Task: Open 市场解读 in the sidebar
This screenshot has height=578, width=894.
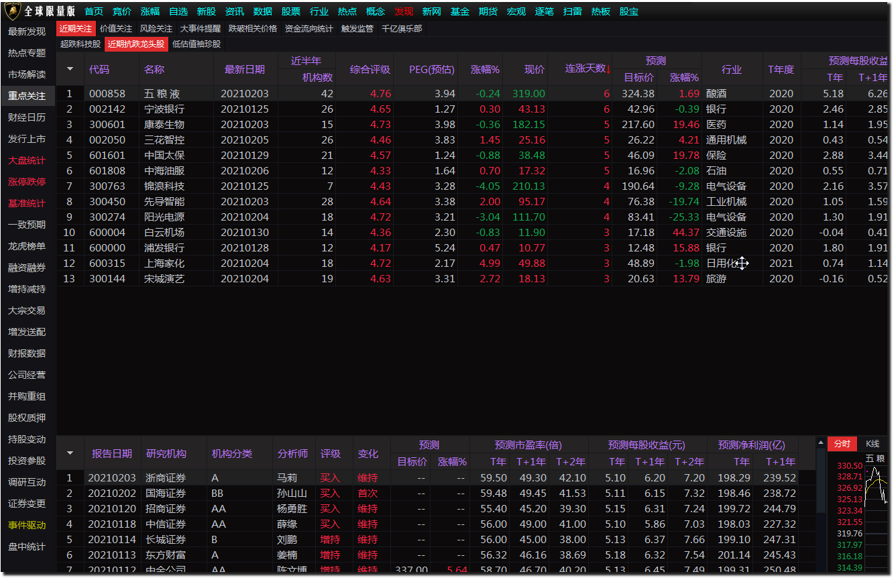Action: (27, 74)
